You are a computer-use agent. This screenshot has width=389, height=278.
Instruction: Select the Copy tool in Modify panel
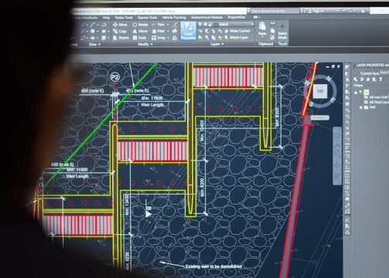[120, 31]
